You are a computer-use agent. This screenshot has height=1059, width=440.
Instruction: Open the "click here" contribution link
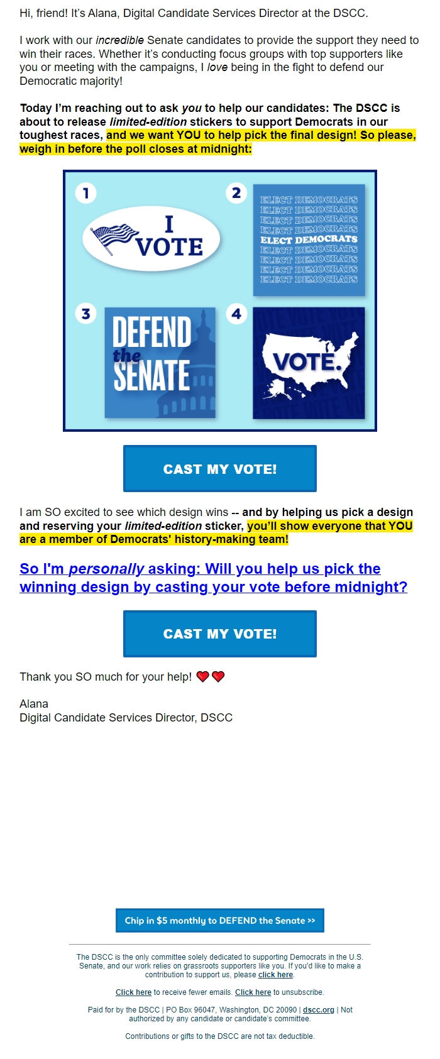[275, 975]
